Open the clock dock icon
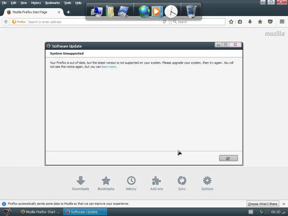The image size is (288, 216). click(171, 12)
